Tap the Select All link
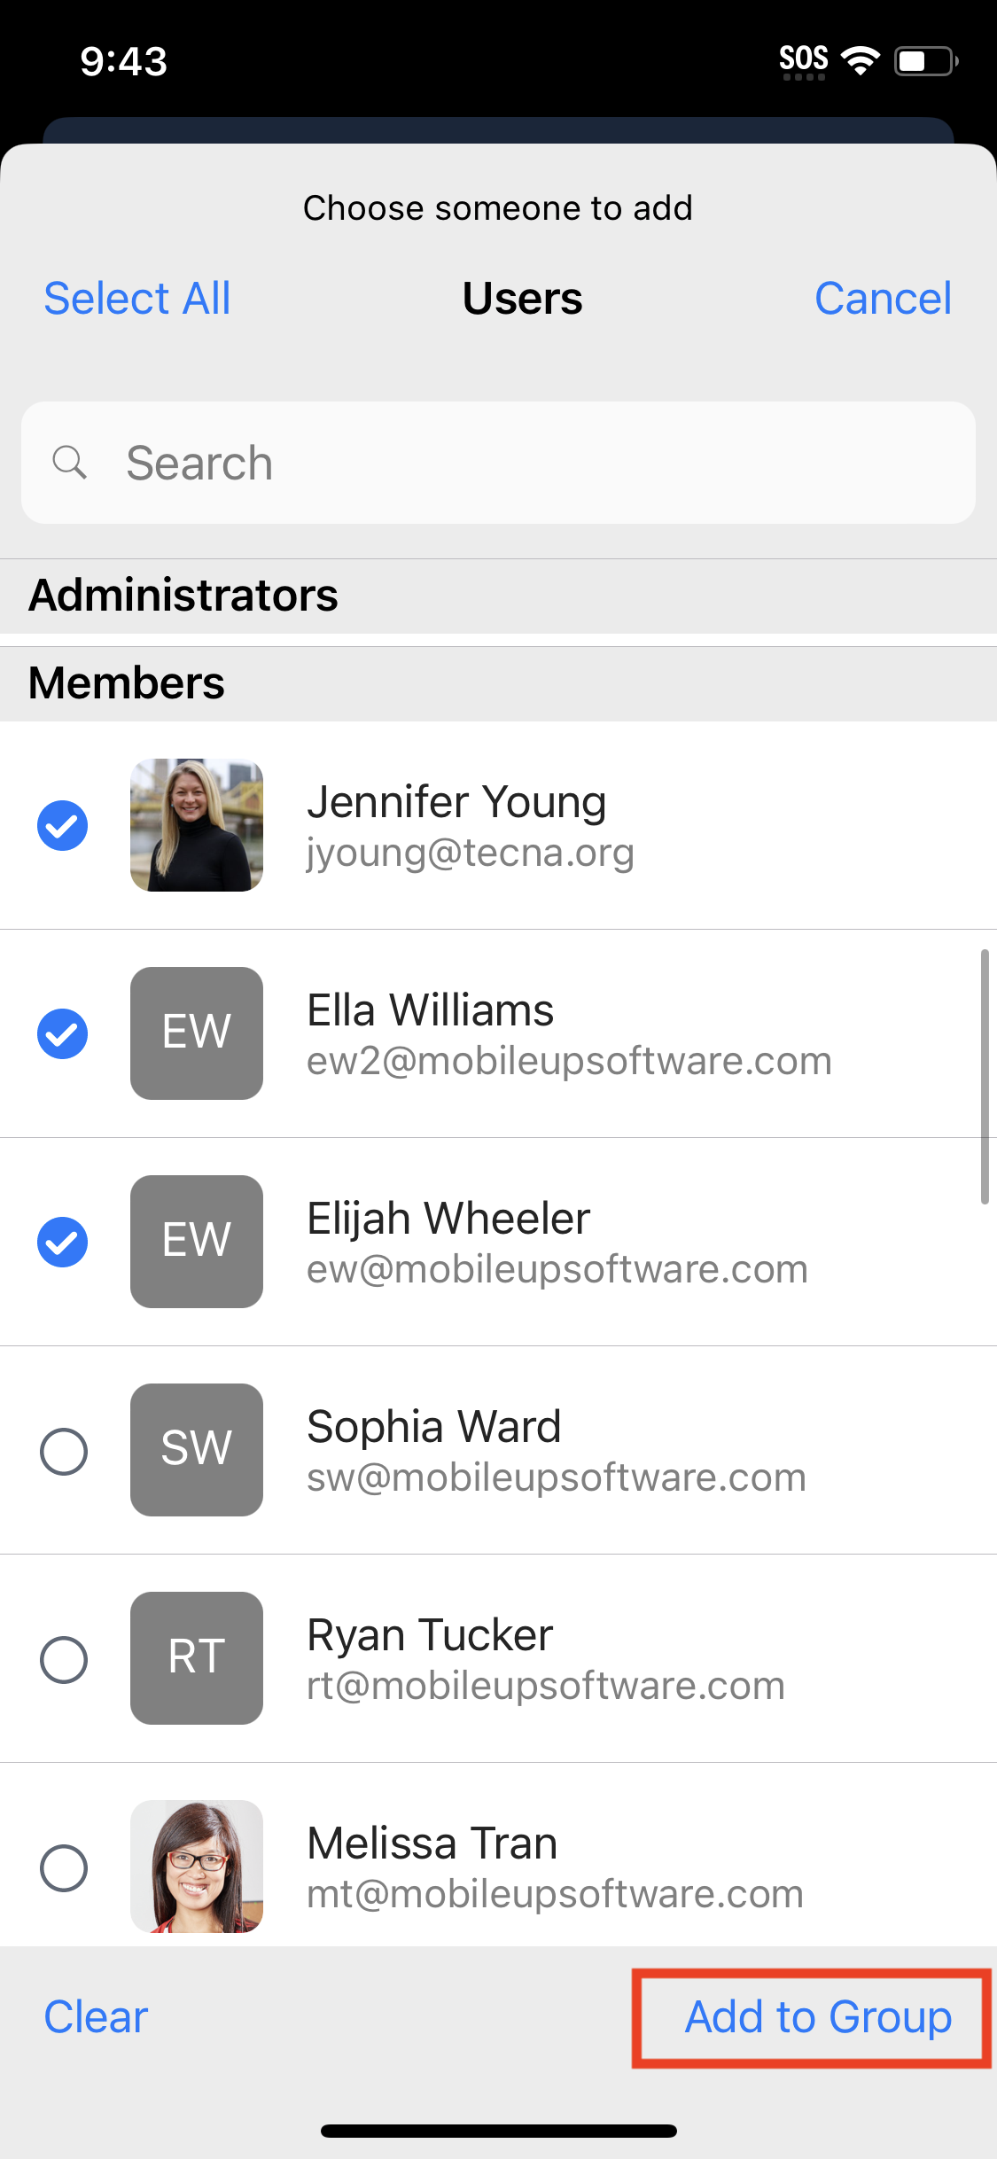The image size is (997, 2159). click(x=137, y=299)
